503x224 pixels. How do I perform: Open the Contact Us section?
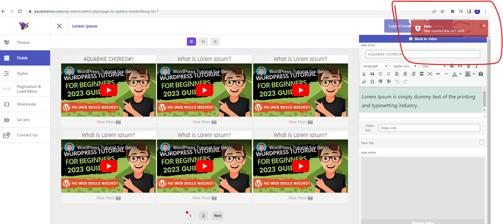pos(25,135)
